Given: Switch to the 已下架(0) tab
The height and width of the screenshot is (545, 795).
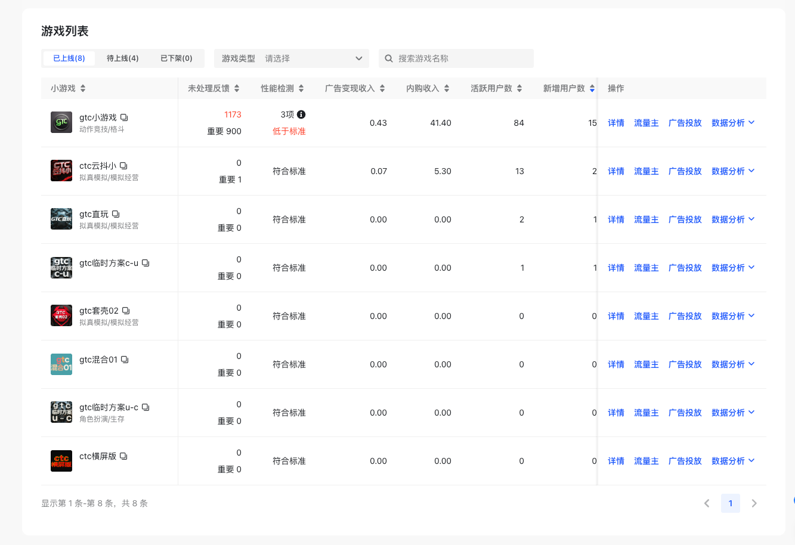Looking at the screenshot, I should tap(176, 58).
